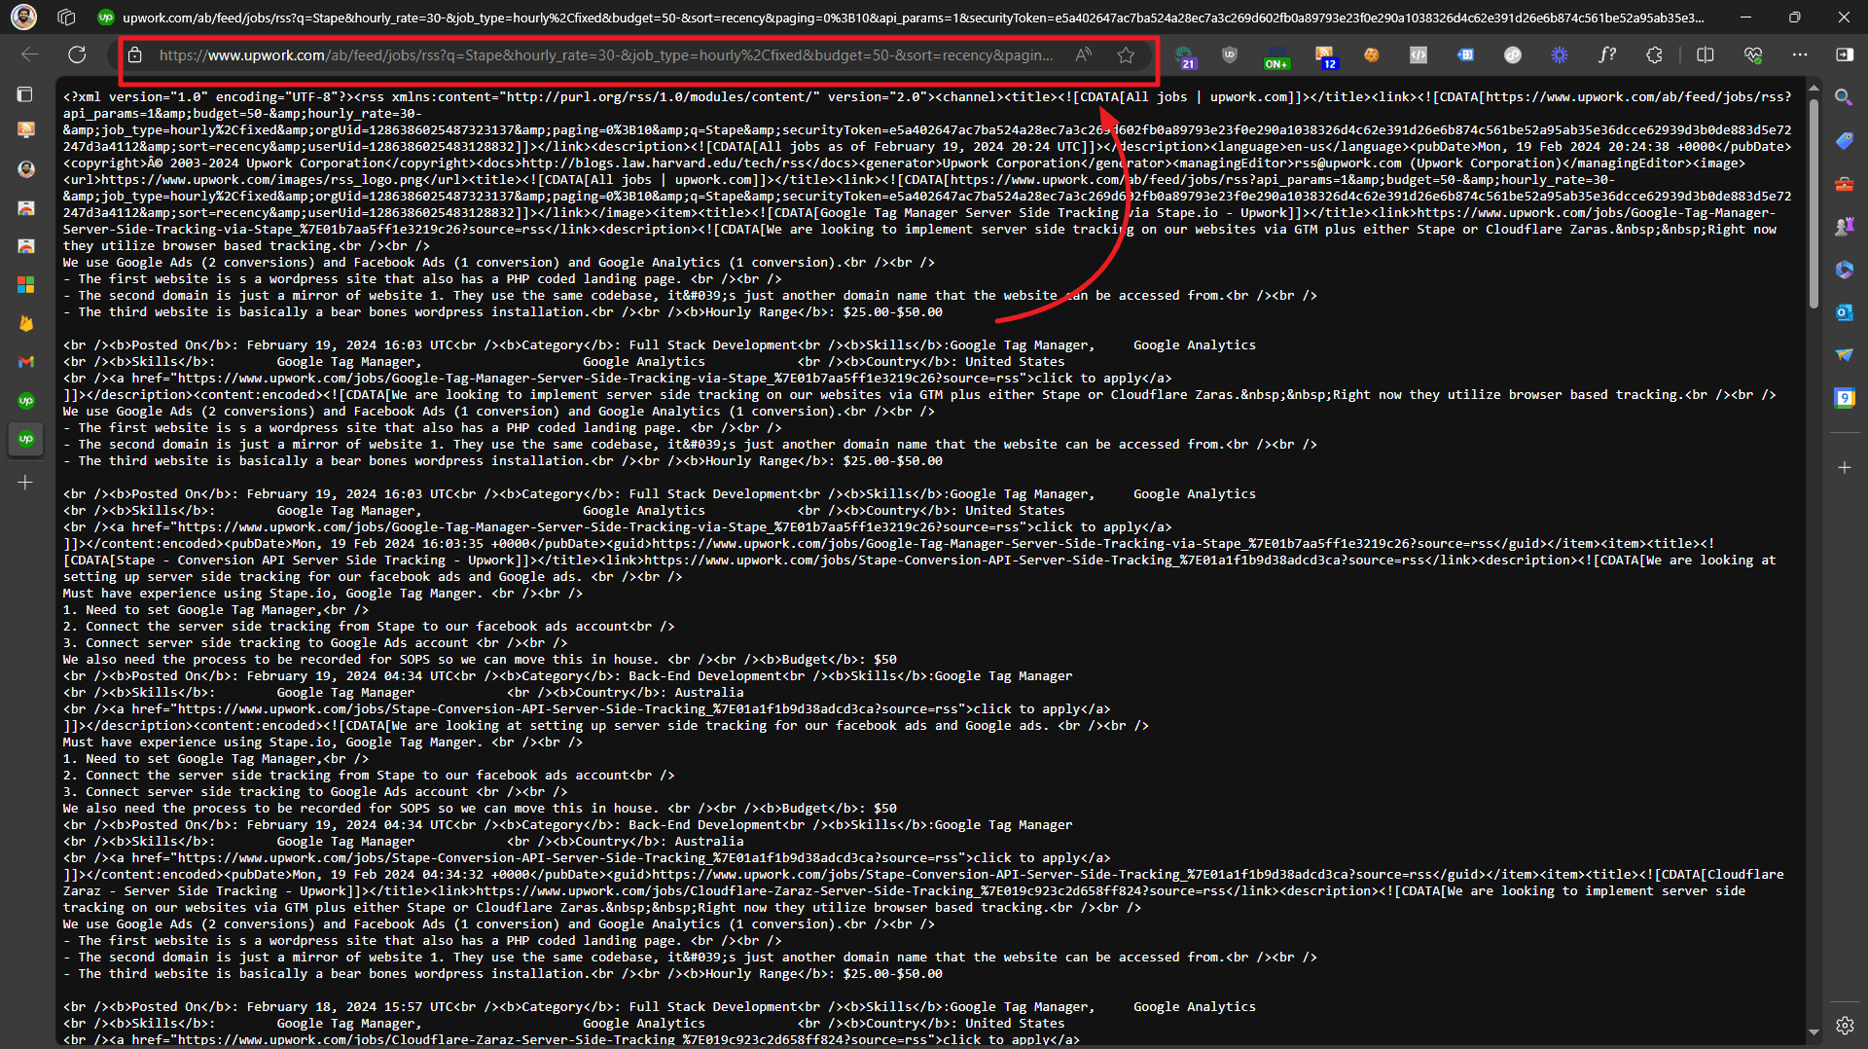The image size is (1868, 1049).
Task: Open the cookie editor extension
Action: [x=1371, y=55]
